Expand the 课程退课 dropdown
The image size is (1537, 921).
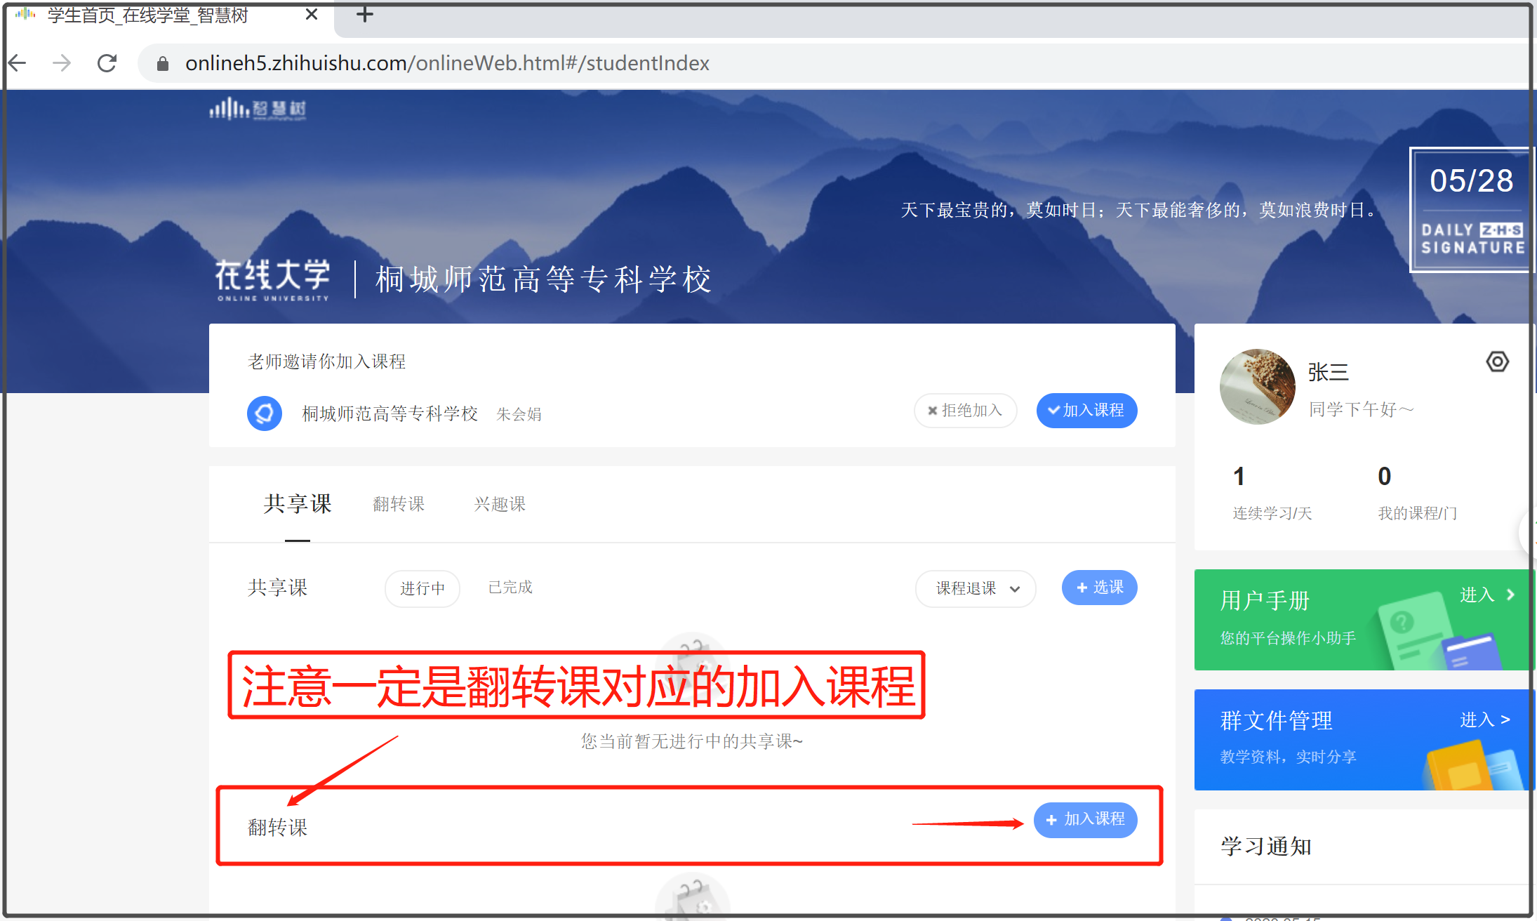click(x=976, y=588)
